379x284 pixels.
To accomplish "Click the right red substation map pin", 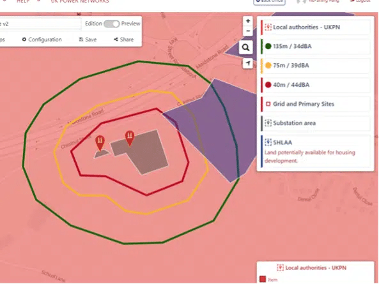I will tap(130, 138).
